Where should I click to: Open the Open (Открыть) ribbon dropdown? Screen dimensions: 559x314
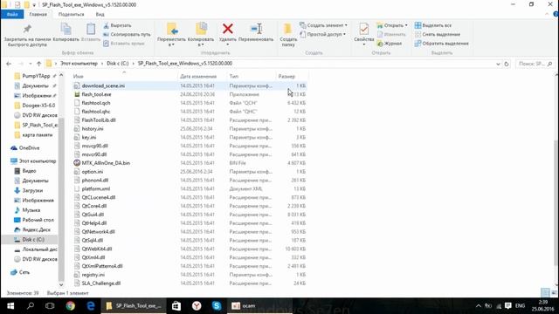pyautogui.click(x=392, y=25)
